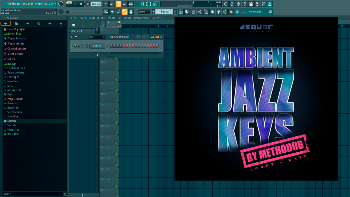Enable wait for input before recording
The image size is (350, 197).
(112, 4)
